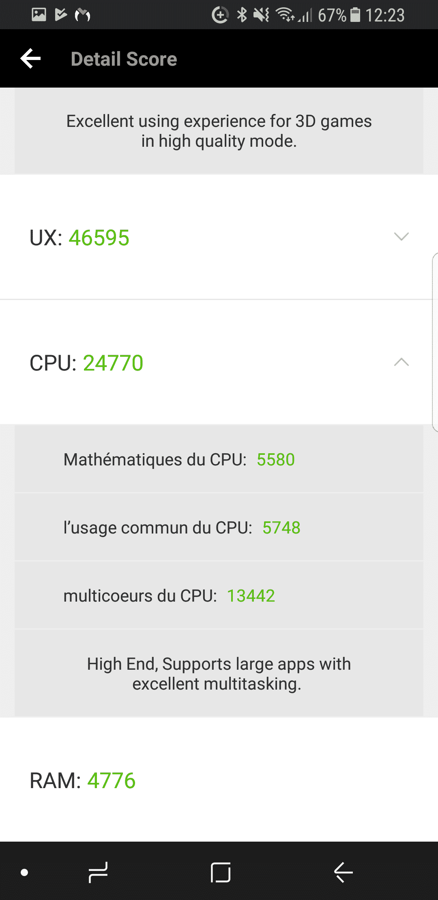Tap the Detail Score title
Image resolution: width=438 pixels, height=900 pixels.
pyautogui.click(x=124, y=59)
